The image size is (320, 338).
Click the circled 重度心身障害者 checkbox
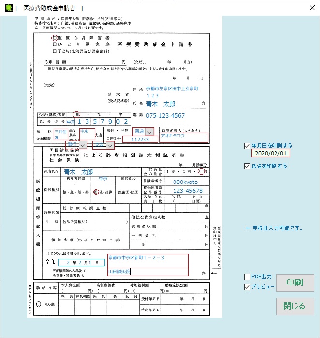[55, 38]
